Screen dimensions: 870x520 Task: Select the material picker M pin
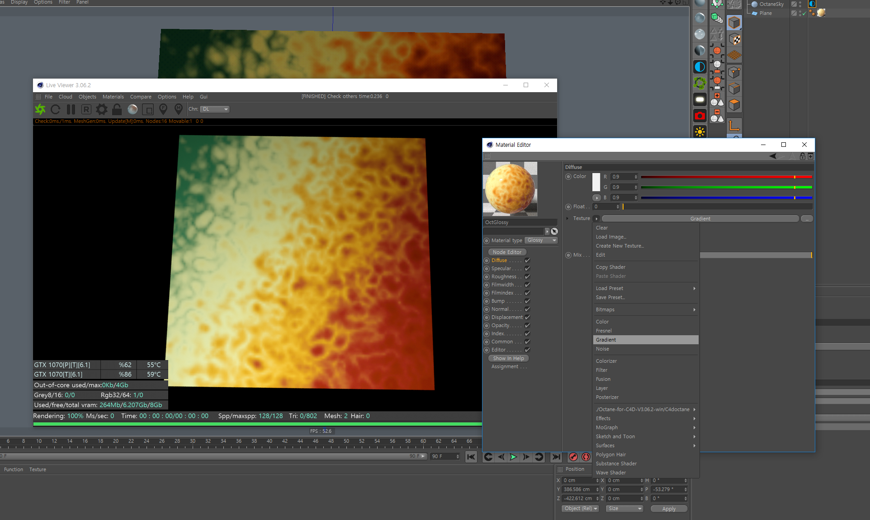point(179,109)
